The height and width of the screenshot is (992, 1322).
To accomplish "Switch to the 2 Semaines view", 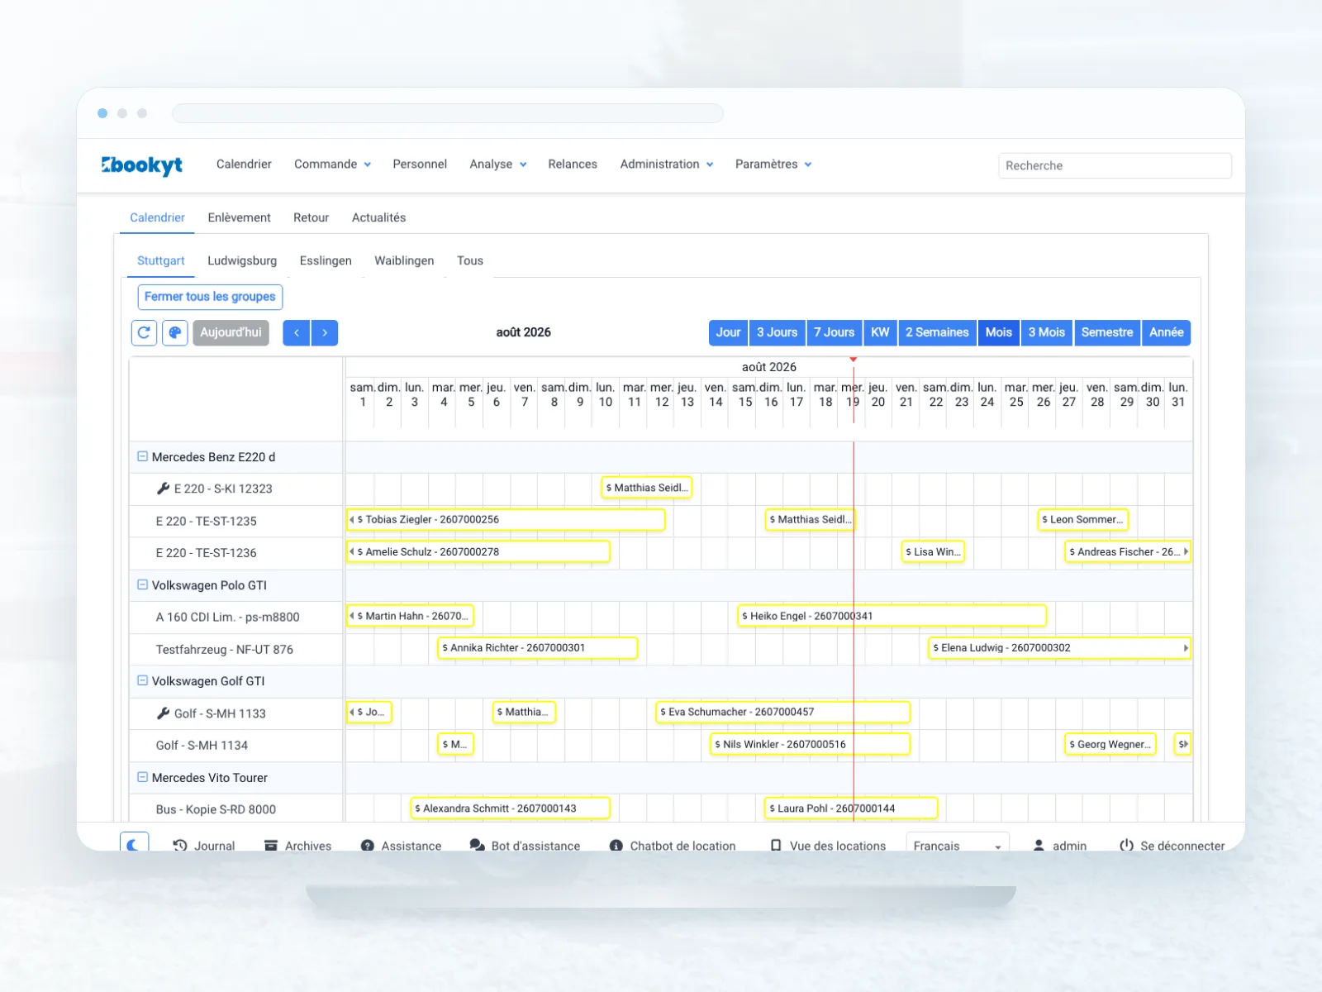I will 937,332.
